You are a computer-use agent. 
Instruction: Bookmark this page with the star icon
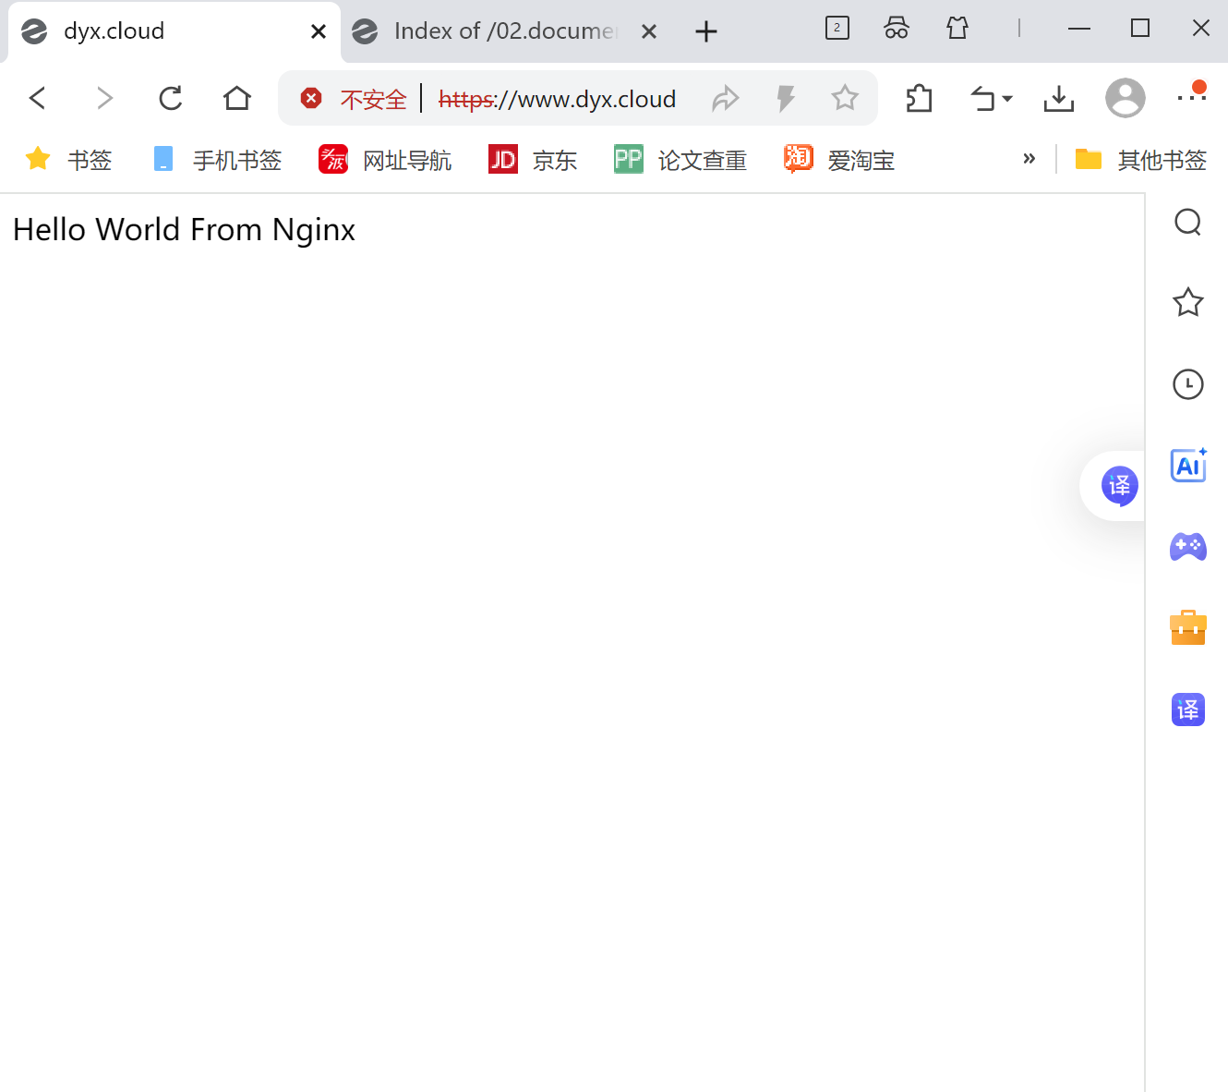844,98
